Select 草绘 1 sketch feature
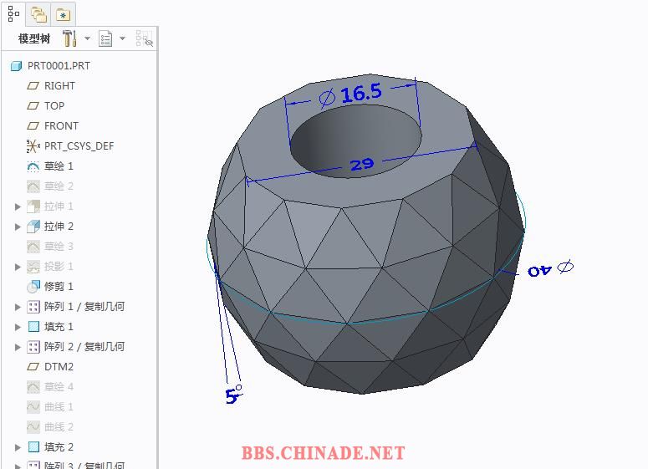Screen dimensions: 648x469 (x=59, y=166)
